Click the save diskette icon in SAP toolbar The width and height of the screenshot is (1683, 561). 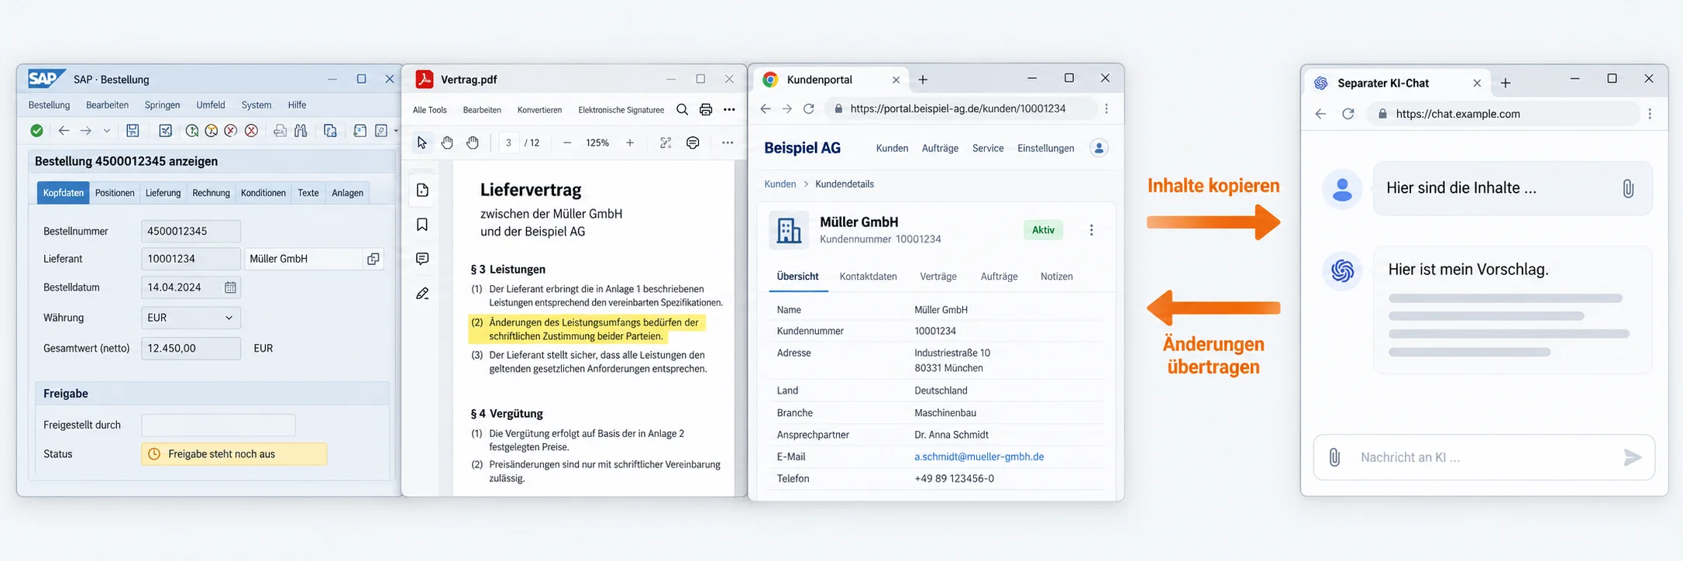[133, 131]
